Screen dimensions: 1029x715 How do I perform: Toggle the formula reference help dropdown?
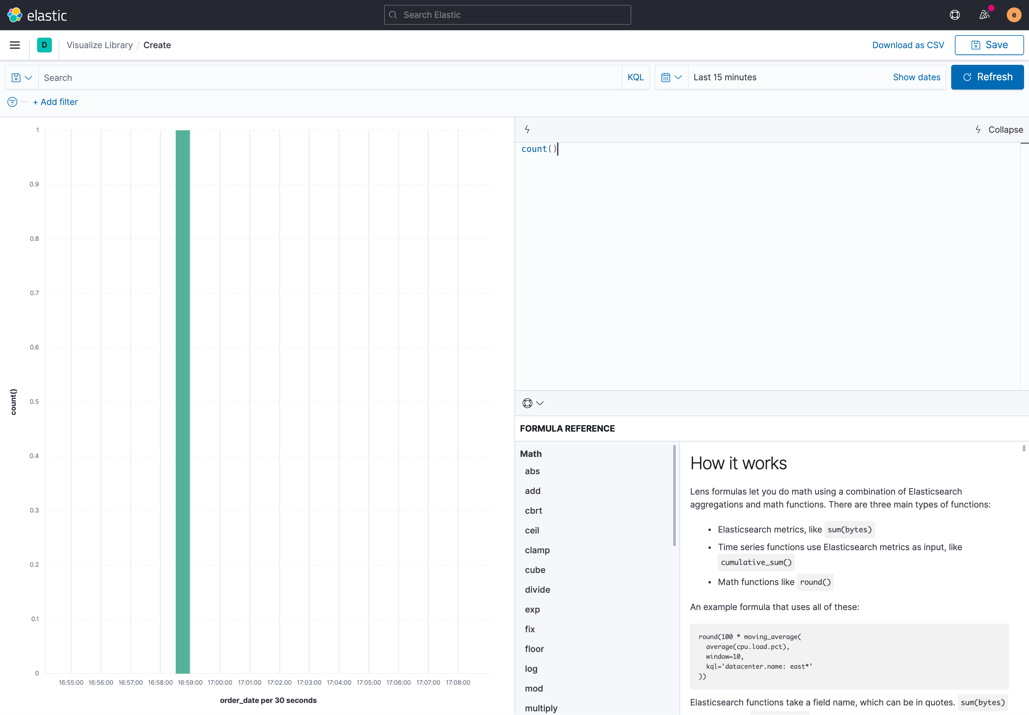pos(532,403)
